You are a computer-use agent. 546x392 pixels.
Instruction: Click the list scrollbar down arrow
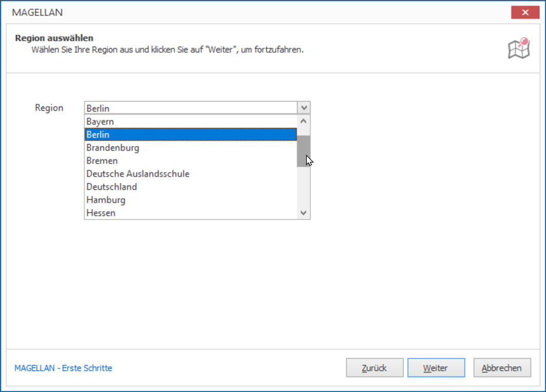(303, 213)
